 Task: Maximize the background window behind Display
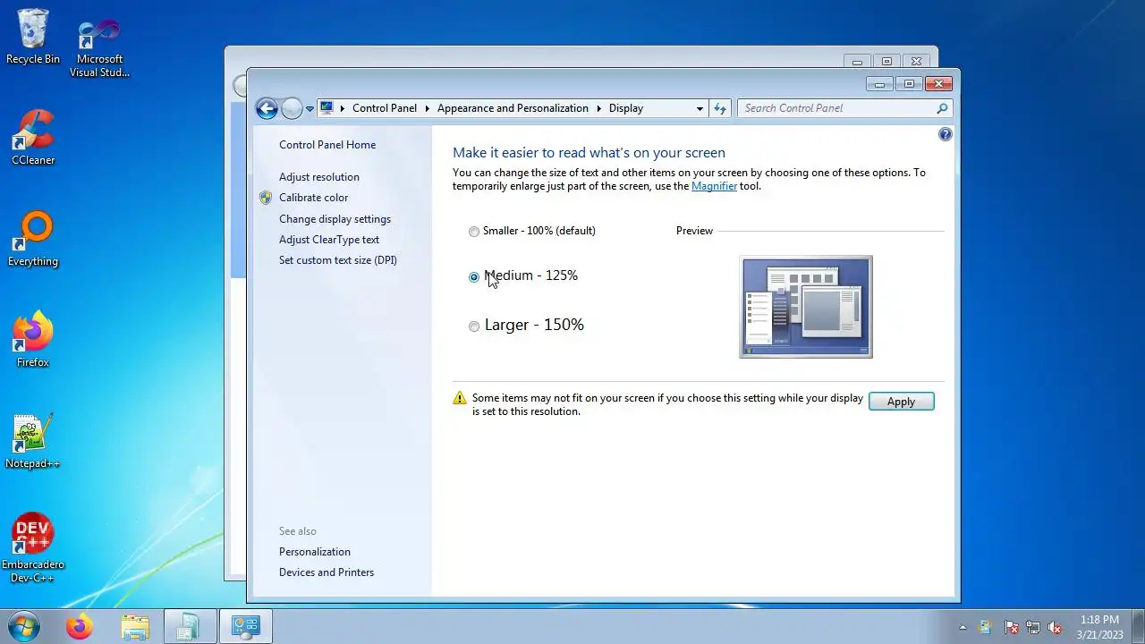point(886,62)
